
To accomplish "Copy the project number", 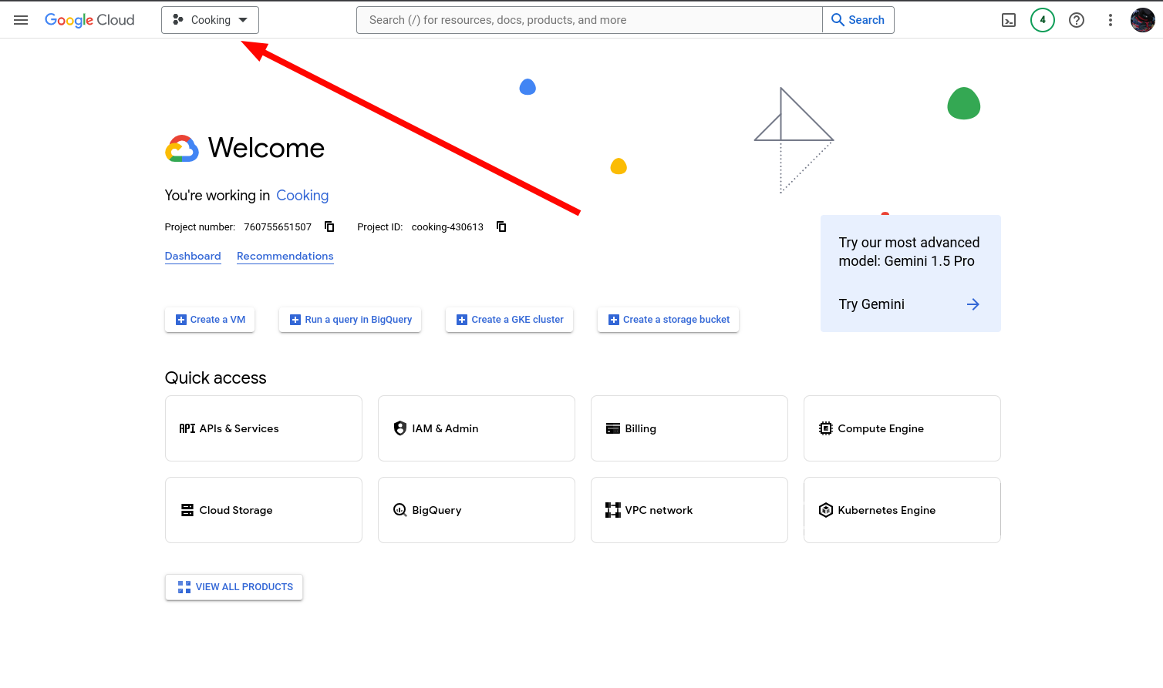I will click(329, 227).
